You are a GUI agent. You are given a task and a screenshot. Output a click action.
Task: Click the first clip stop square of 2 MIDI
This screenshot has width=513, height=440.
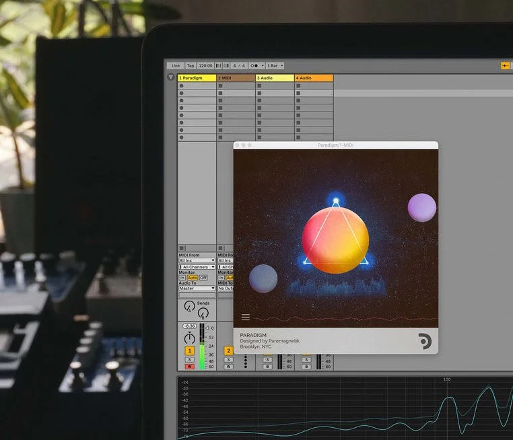[x=221, y=85]
